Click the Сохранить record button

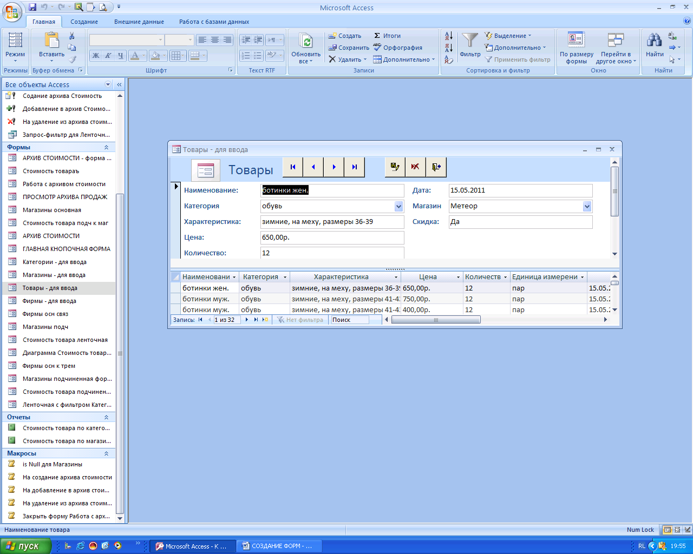point(349,48)
